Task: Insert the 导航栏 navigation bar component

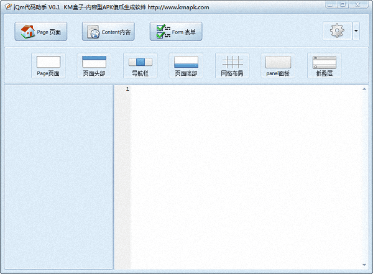Action: [140, 65]
